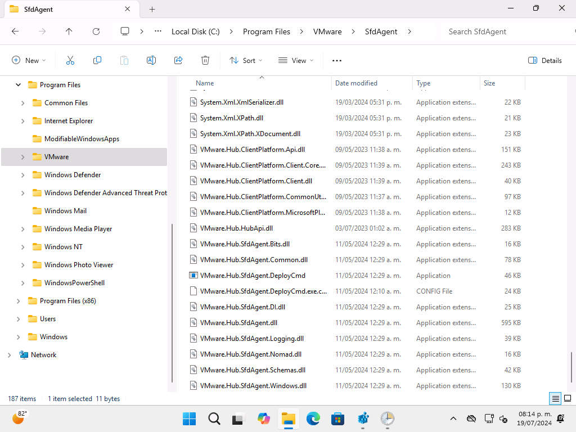Open the Sort dropdown menu
This screenshot has width=576, height=432.
coord(246,60)
